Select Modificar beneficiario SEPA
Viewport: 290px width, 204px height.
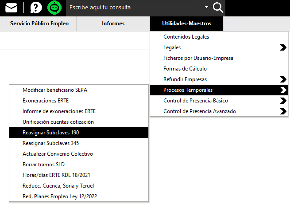coord(55,90)
